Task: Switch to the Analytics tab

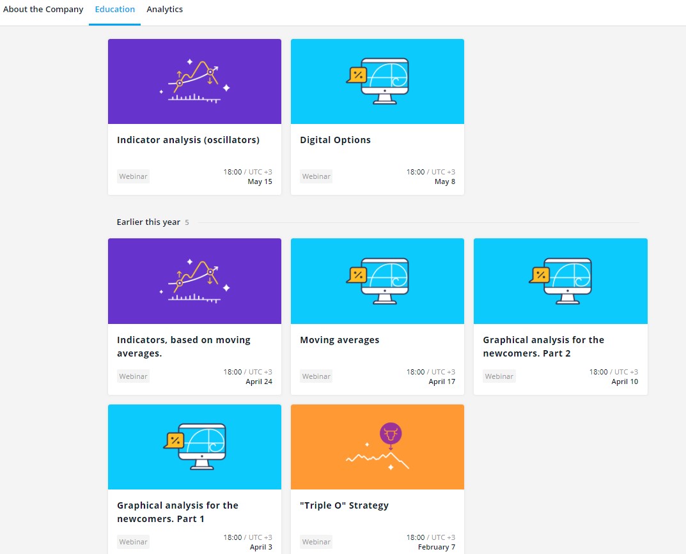Action: point(164,9)
